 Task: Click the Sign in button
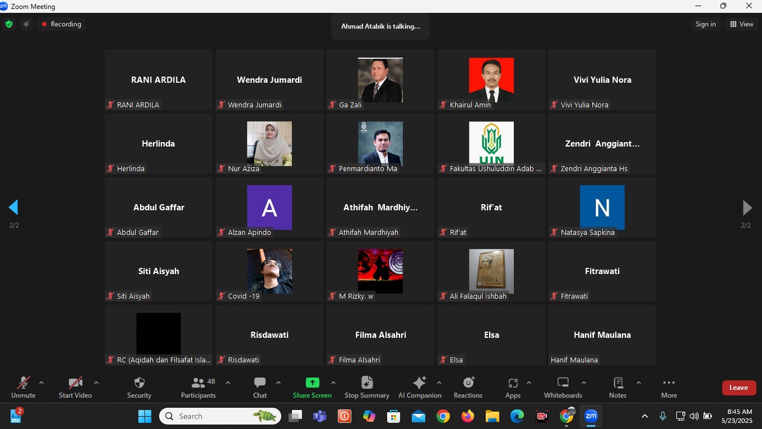pyautogui.click(x=705, y=24)
